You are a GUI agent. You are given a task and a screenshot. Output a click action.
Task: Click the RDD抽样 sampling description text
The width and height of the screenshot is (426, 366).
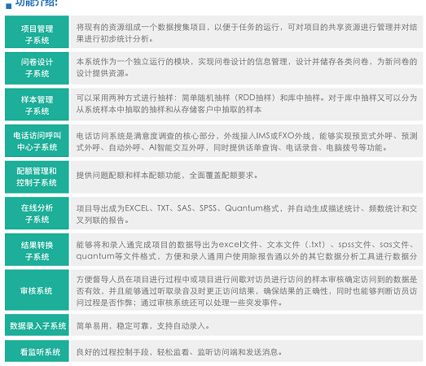(247, 103)
